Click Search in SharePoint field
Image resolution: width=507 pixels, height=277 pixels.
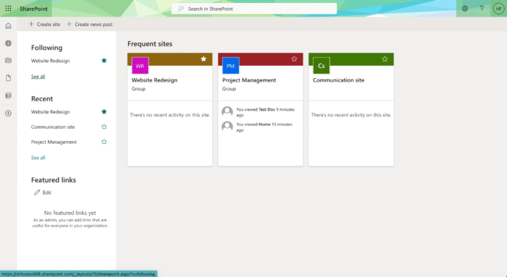pyautogui.click(x=253, y=9)
